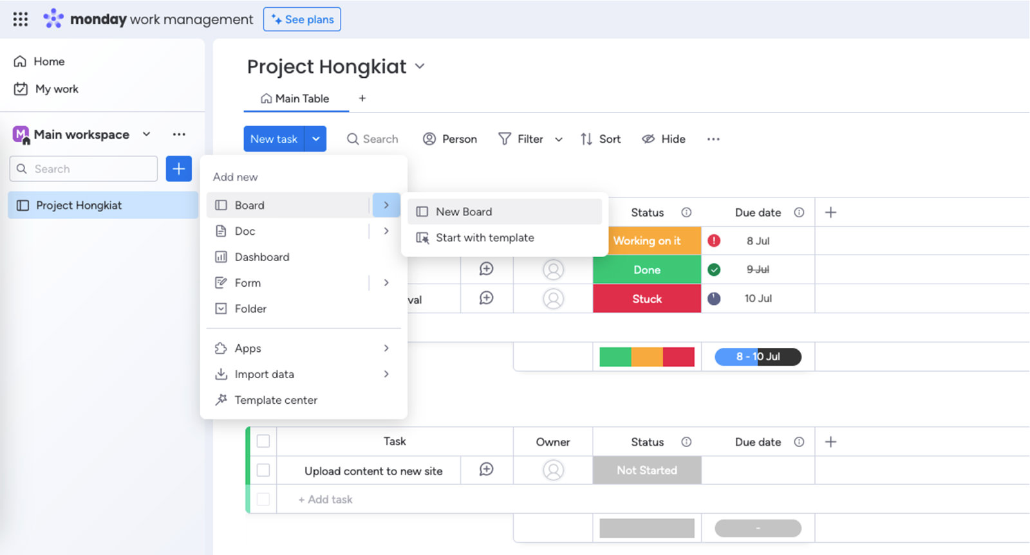Expand the Doc submenu arrow

click(x=386, y=231)
